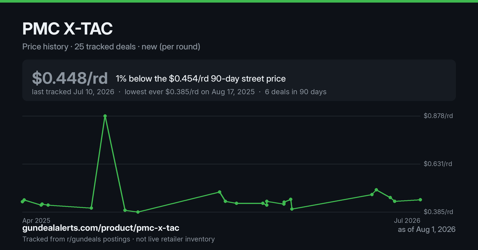Screen dimensions: 478x250
Task: Click the PMC X-TAC title
Action: (x=67, y=29)
